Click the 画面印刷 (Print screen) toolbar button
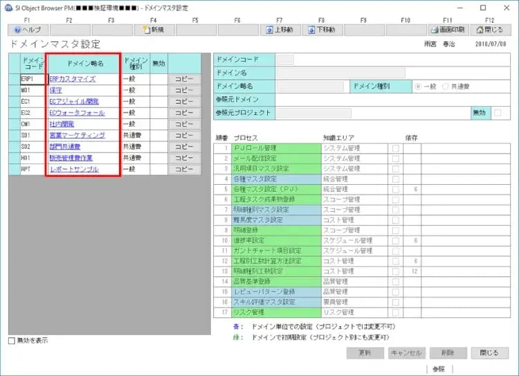The height and width of the screenshot is (376, 519). pos(447,30)
